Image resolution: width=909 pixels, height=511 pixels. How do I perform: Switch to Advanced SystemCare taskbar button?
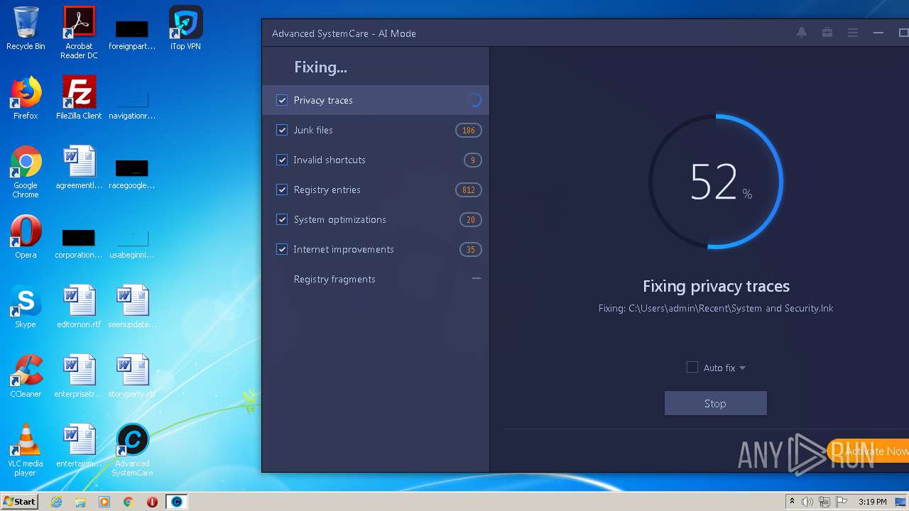pyautogui.click(x=176, y=502)
